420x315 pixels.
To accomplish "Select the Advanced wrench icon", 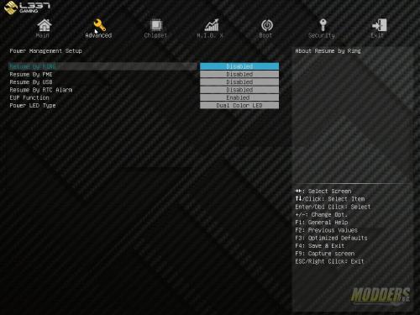I will 99,25.
